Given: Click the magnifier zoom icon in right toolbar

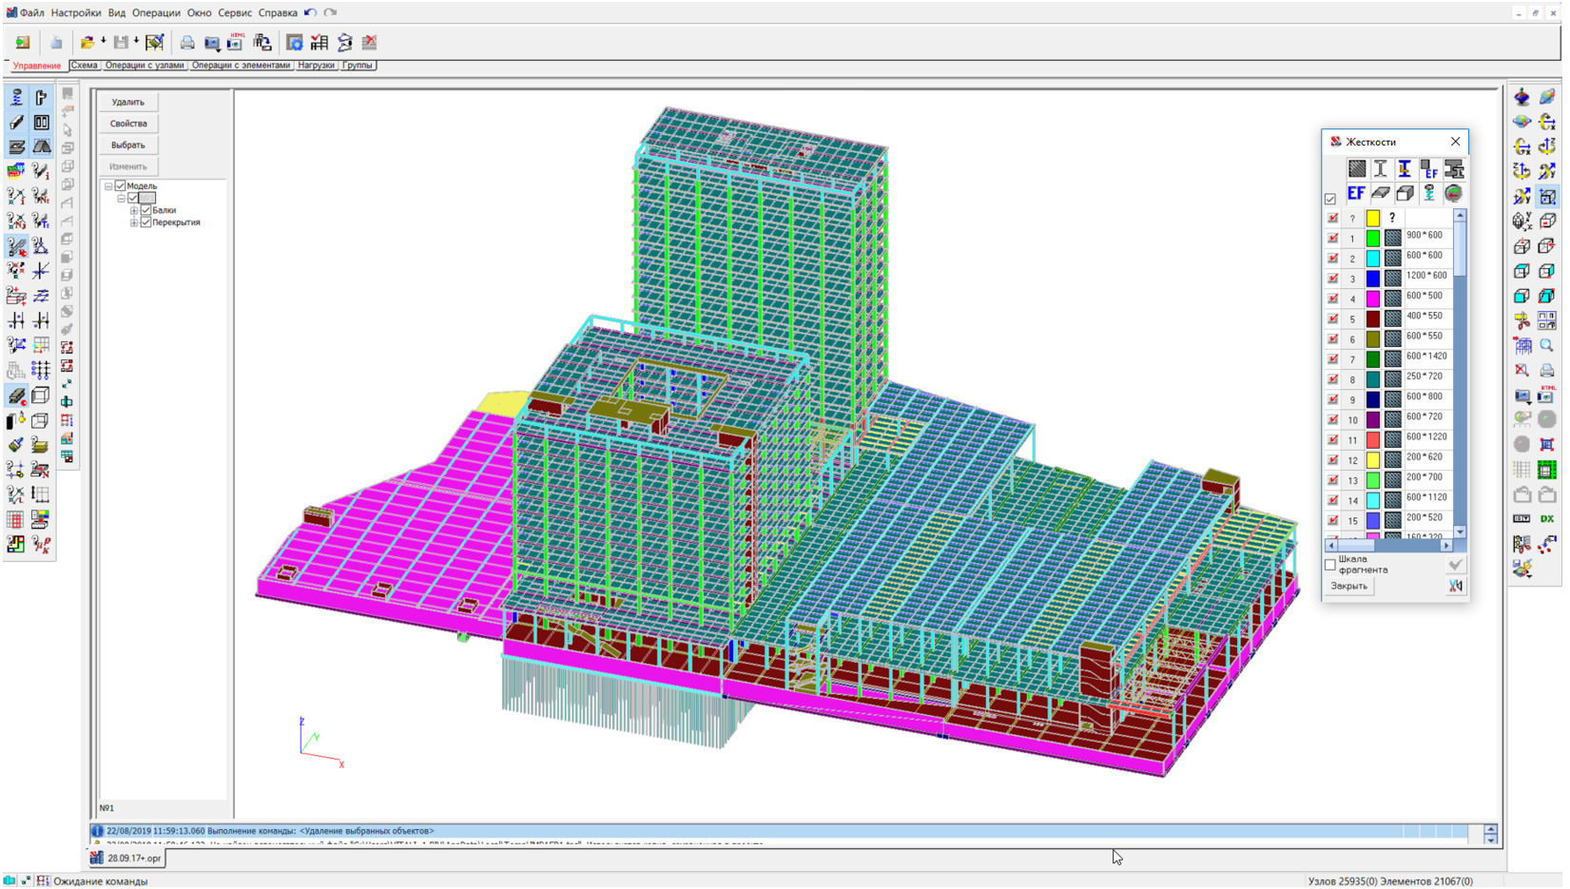Looking at the screenshot, I should tap(1547, 346).
